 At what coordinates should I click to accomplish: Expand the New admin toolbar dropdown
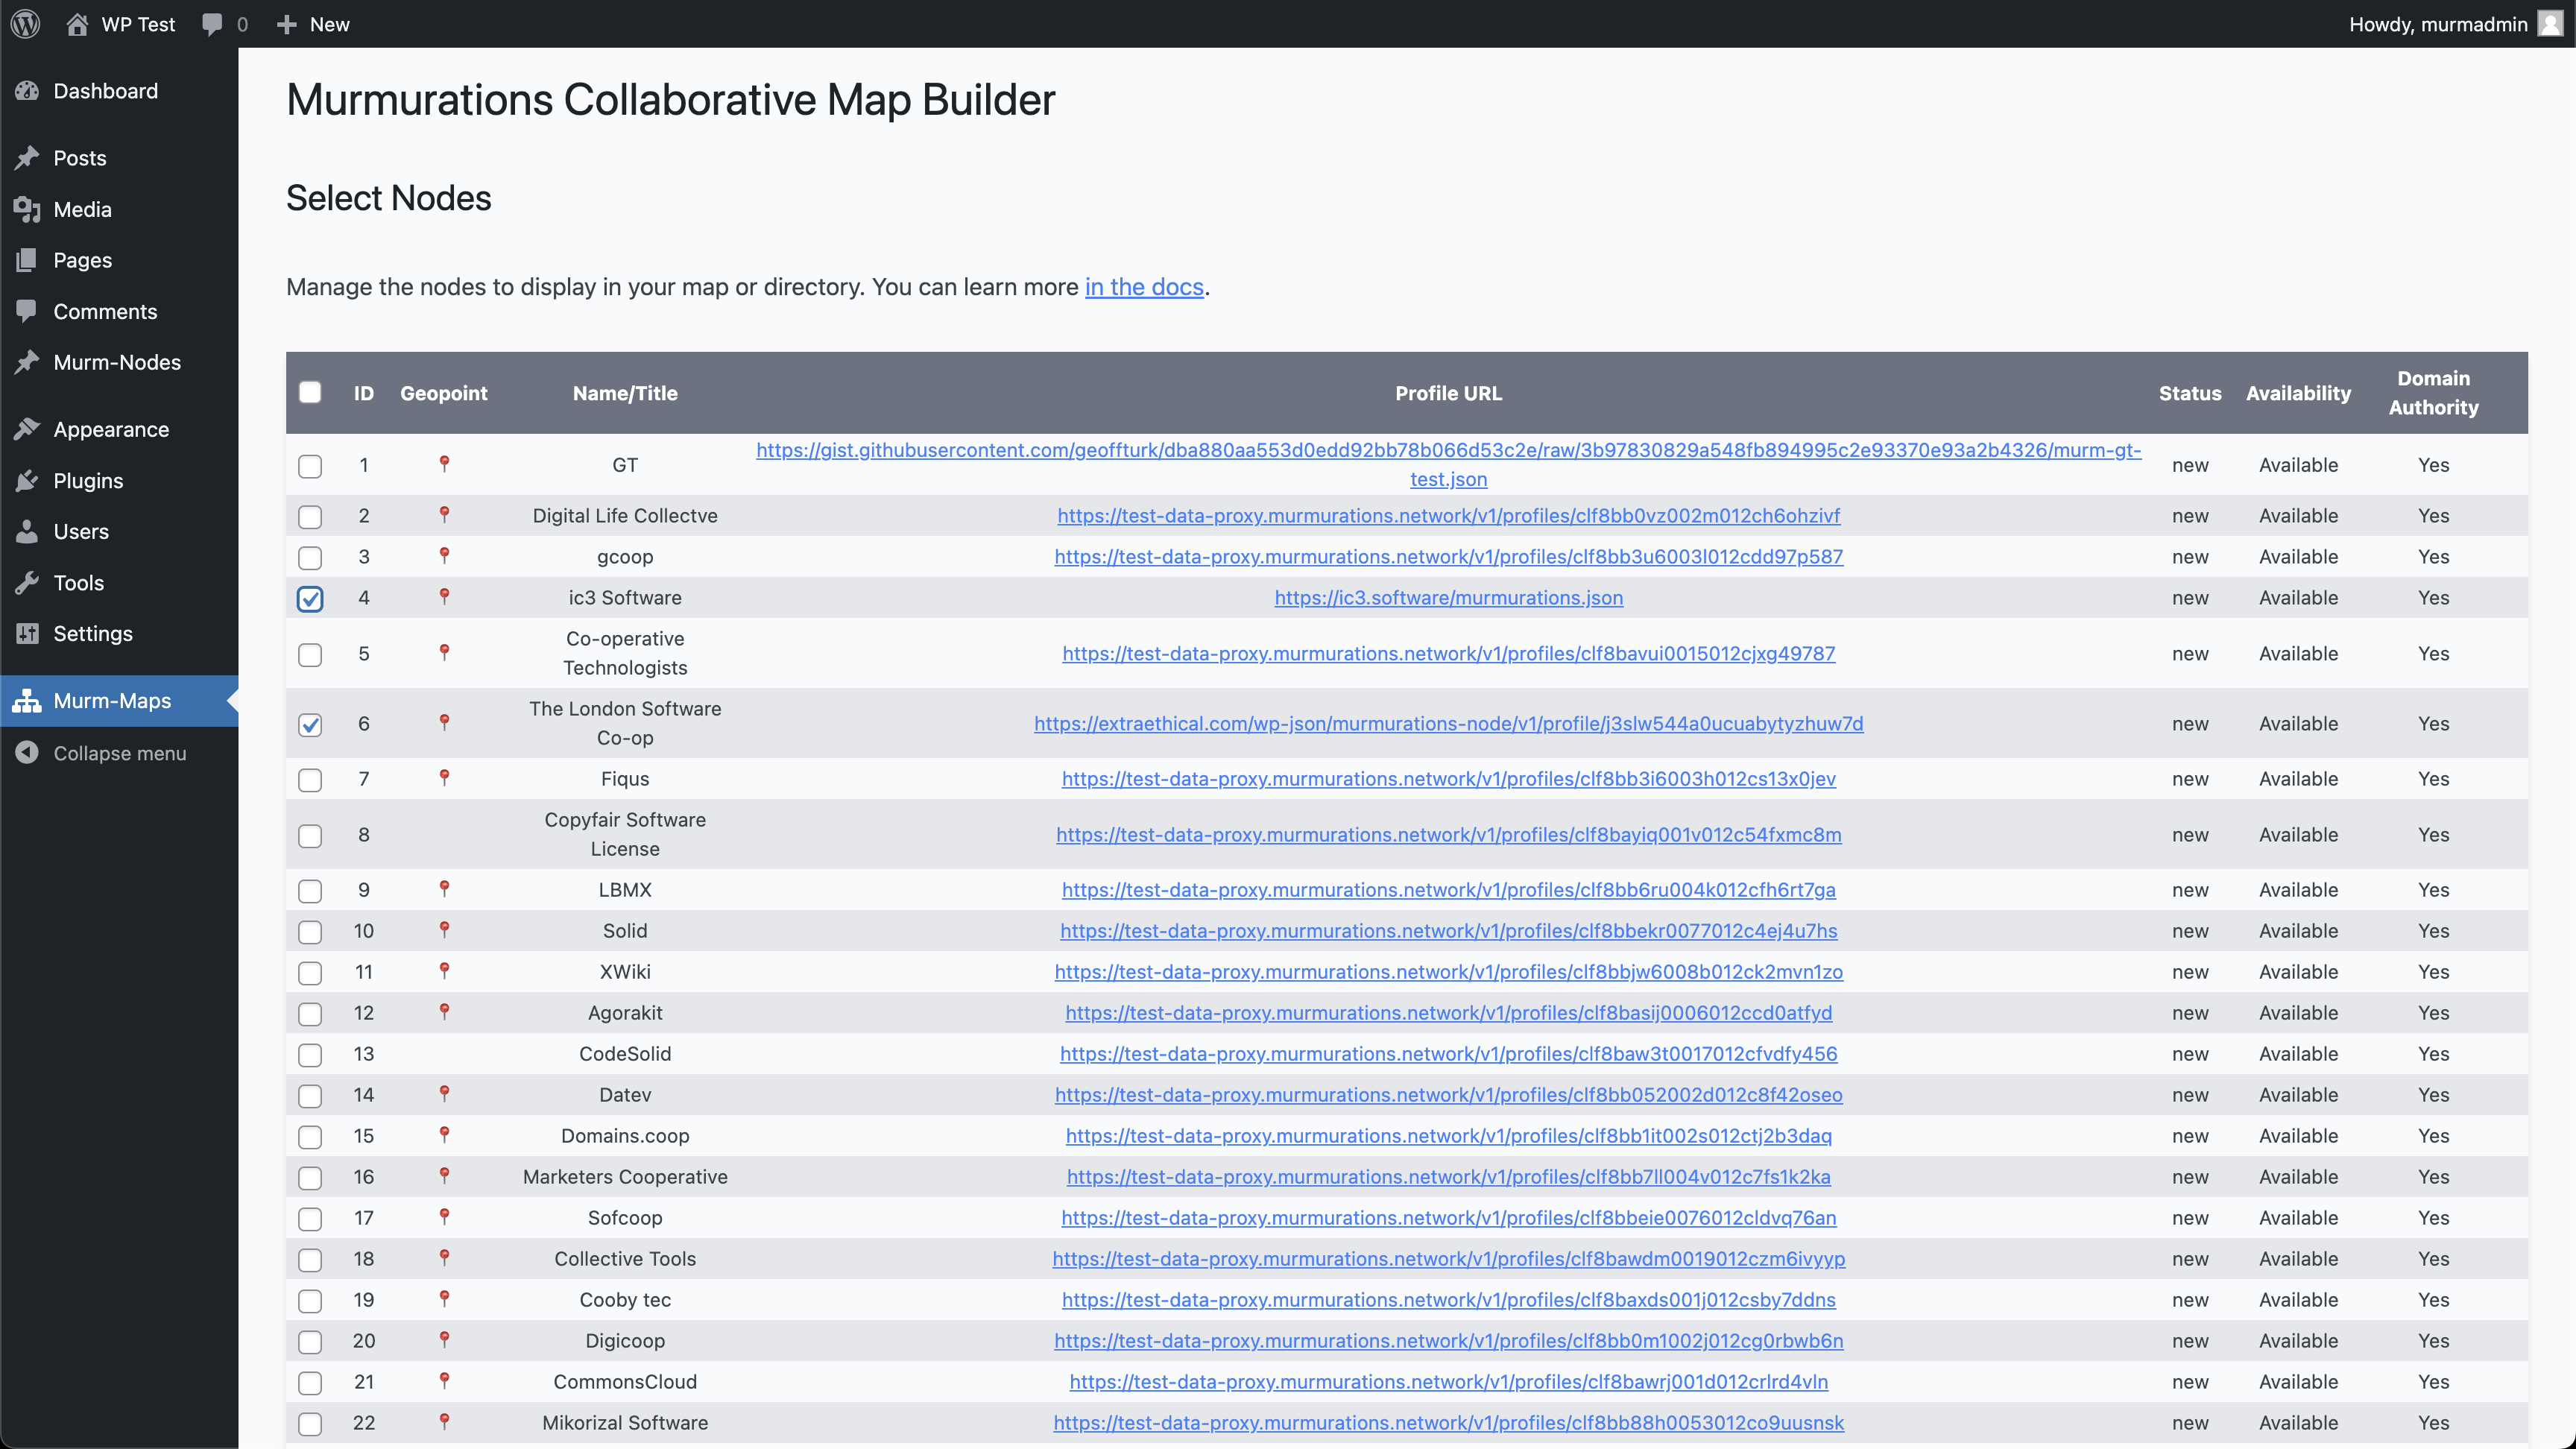(326, 25)
